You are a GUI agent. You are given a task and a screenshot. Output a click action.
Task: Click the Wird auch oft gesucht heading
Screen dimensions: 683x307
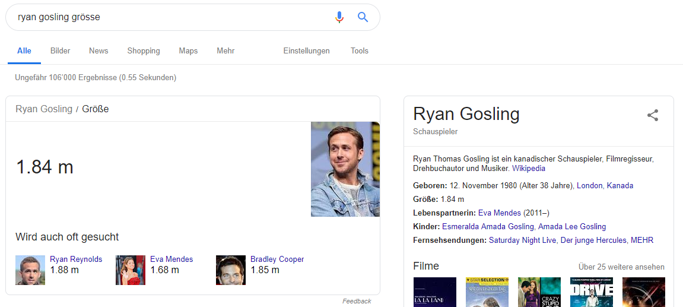click(x=67, y=238)
